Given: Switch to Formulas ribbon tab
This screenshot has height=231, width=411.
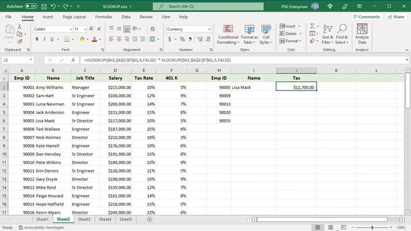Looking at the screenshot, I should [x=103, y=17].
